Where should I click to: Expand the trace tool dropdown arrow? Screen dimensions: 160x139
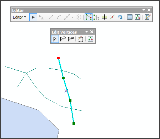click(72, 18)
